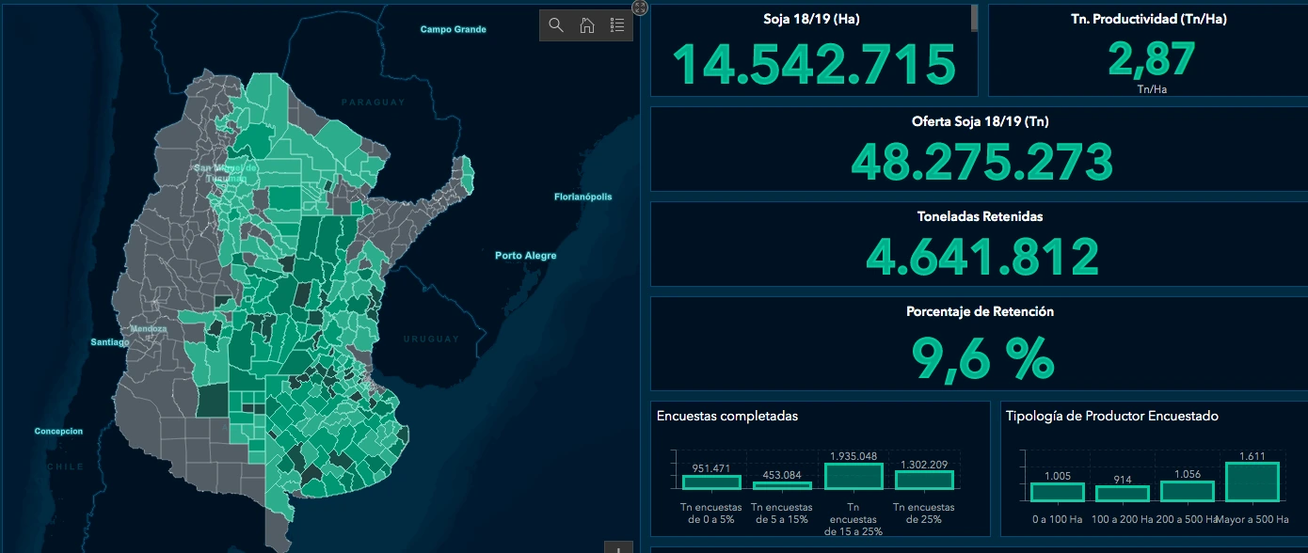Screen dimensions: 1308x553
Task: Click the 4.641.812 Toneladas Retenidas value
Action: (x=981, y=256)
